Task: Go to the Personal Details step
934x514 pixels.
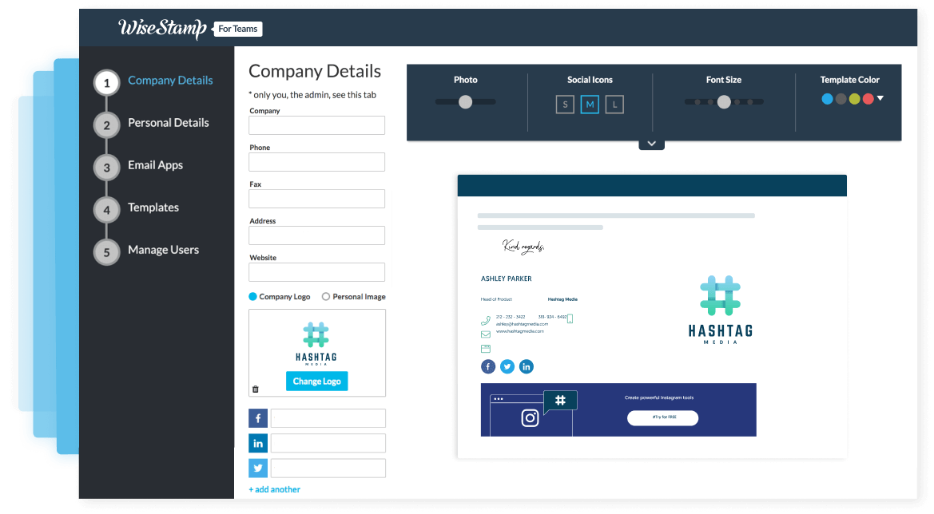Action: click(x=168, y=123)
